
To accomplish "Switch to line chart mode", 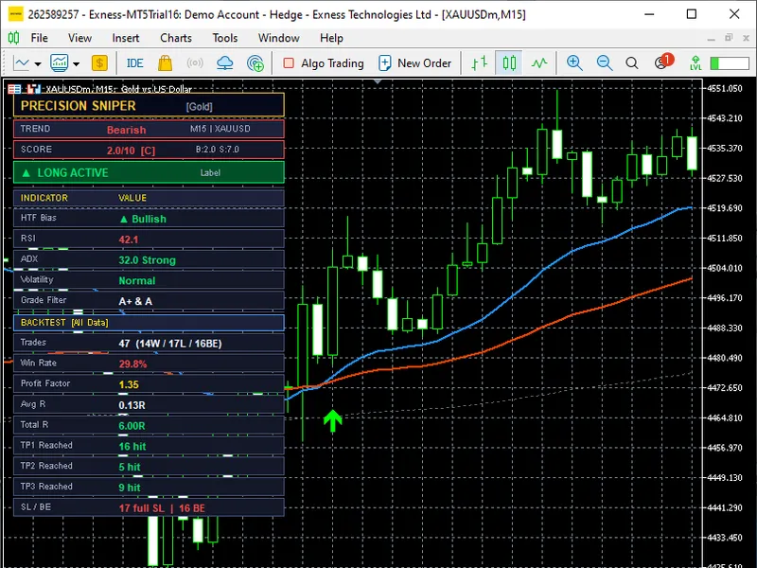I will (x=539, y=63).
